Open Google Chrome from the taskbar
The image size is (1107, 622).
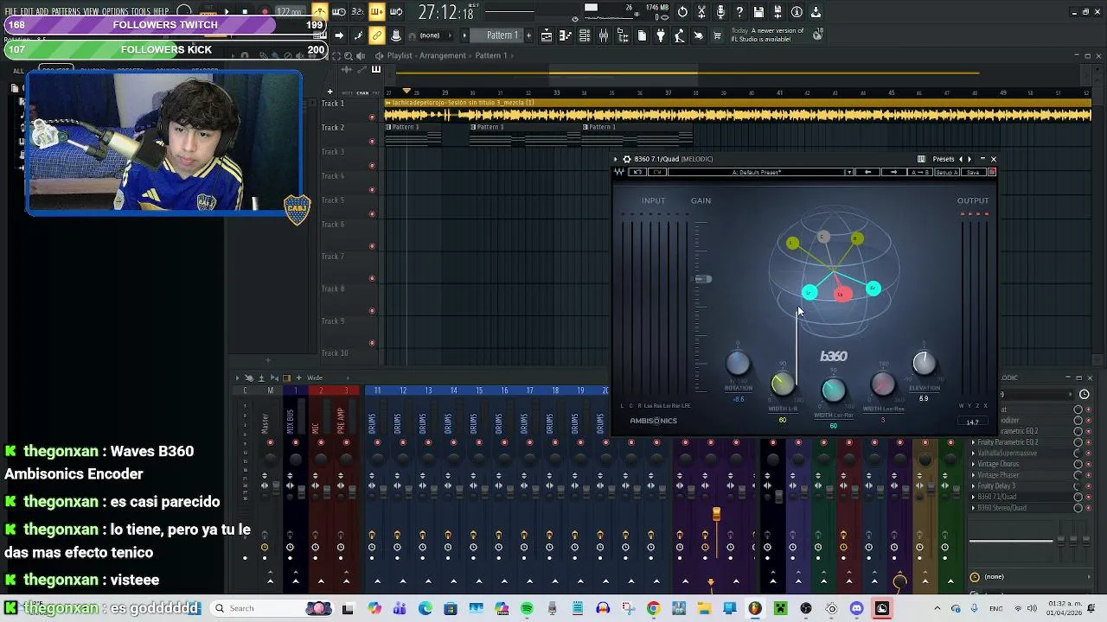[653, 608]
